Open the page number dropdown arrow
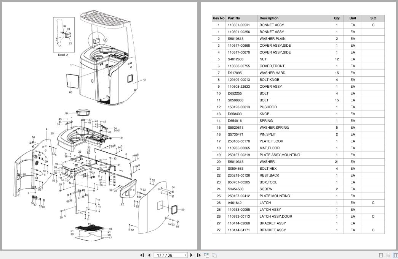Viewport: 398px width, 259px height. pyautogui.click(x=185, y=255)
